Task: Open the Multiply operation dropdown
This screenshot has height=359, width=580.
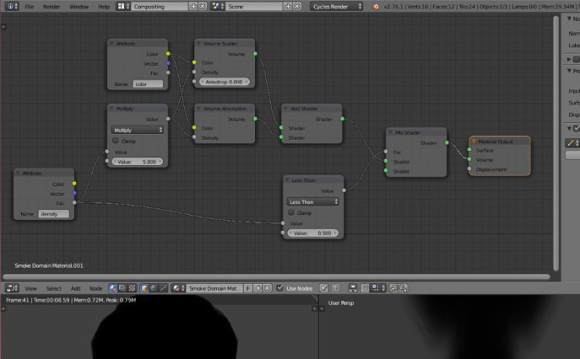Action: [x=137, y=130]
